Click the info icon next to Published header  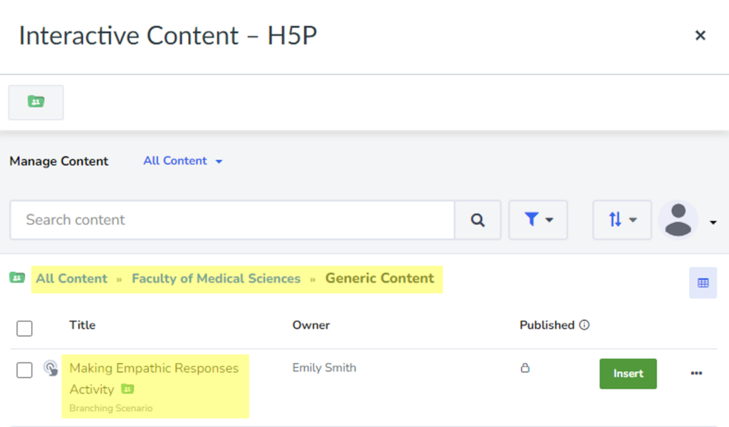tap(584, 325)
